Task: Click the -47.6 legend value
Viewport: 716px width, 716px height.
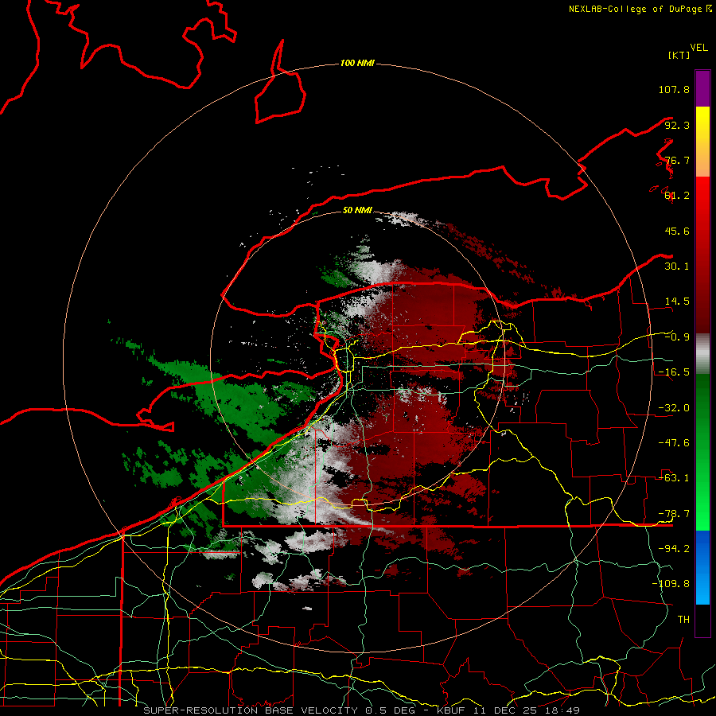Action: [674, 443]
